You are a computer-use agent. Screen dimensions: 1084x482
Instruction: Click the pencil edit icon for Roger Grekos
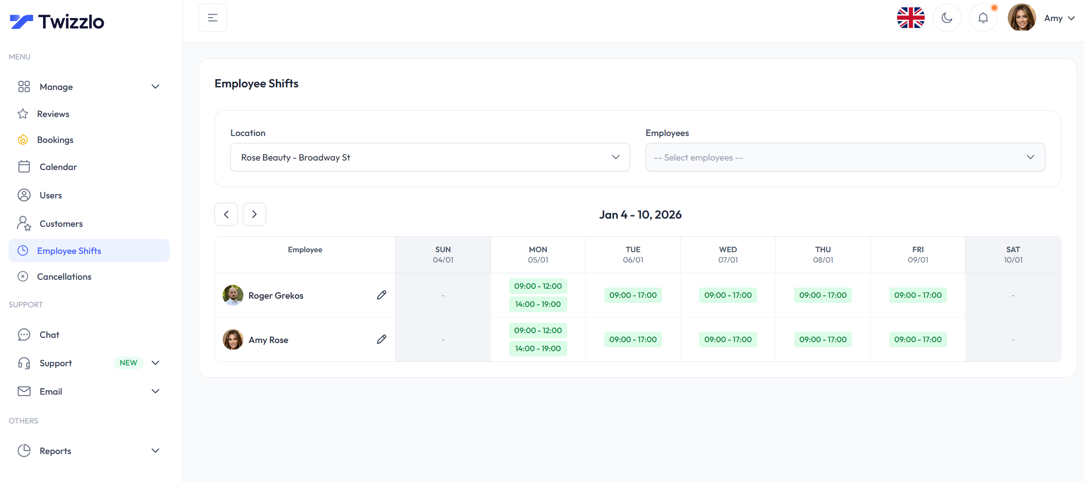(381, 295)
